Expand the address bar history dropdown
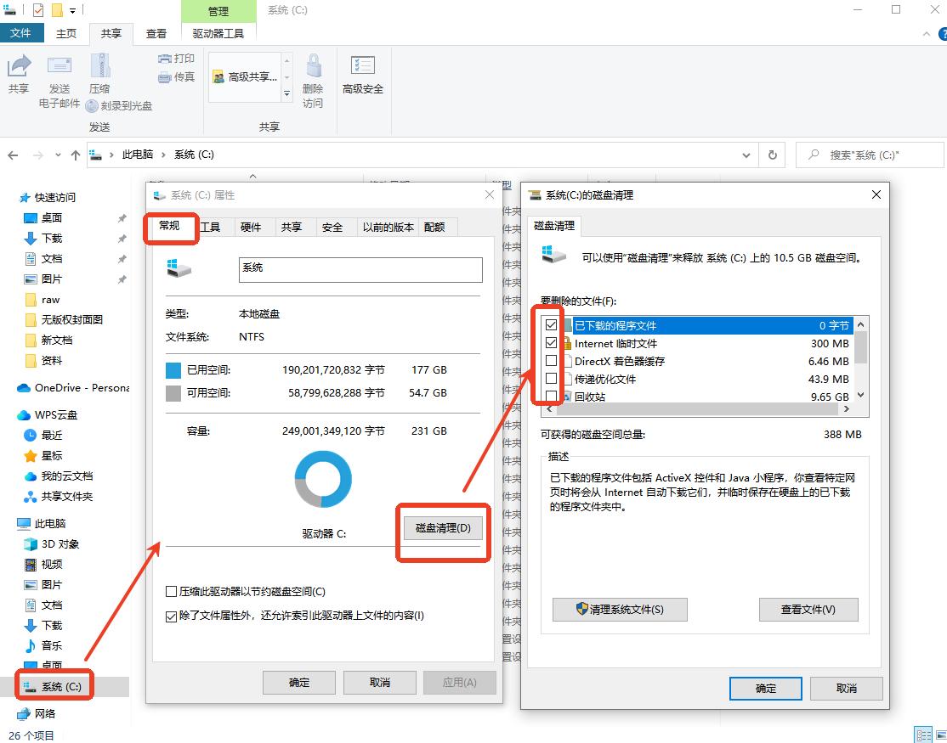This screenshot has height=743, width=947. [x=746, y=155]
